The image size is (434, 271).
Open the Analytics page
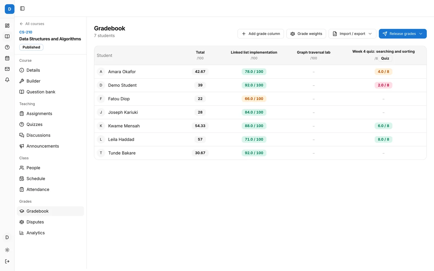point(50,233)
